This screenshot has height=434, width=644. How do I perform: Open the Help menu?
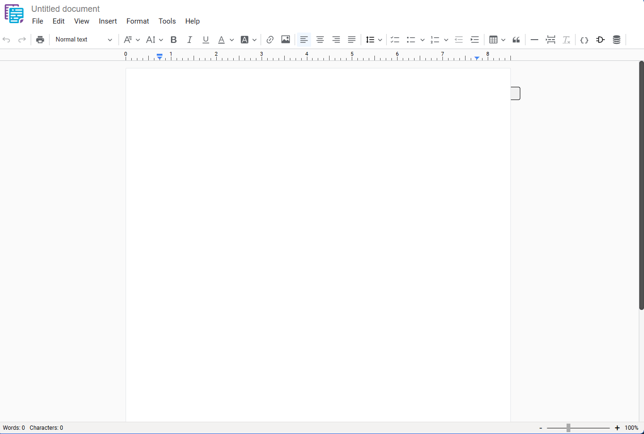click(193, 21)
